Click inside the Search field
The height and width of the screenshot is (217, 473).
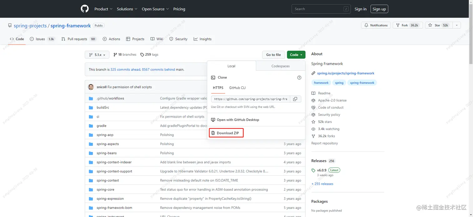pos(321,9)
